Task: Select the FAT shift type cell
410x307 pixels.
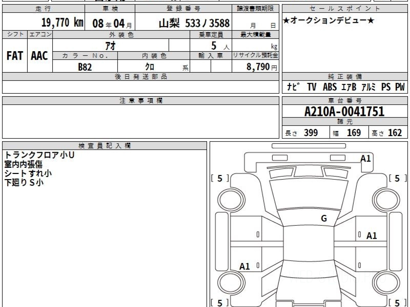Action: coord(14,56)
